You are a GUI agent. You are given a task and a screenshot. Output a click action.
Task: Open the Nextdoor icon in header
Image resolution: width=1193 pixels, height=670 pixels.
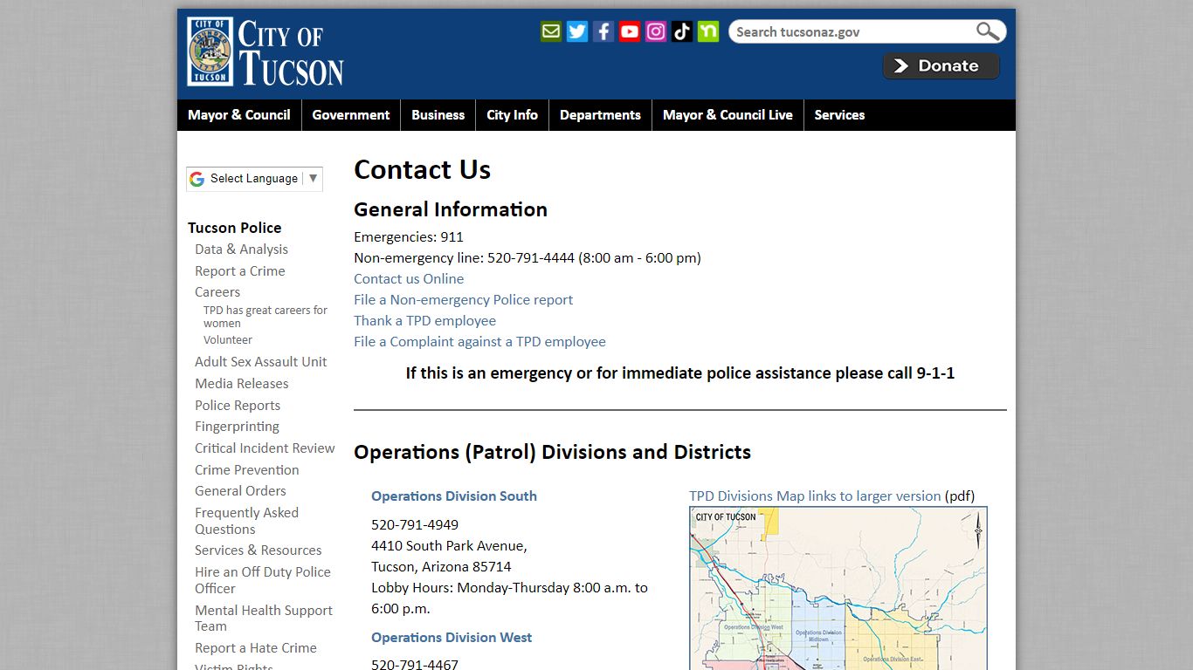pyautogui.click(x=708, y=31)
